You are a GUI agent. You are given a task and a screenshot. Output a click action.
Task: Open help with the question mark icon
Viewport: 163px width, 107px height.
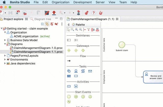[x=94, y=13]
